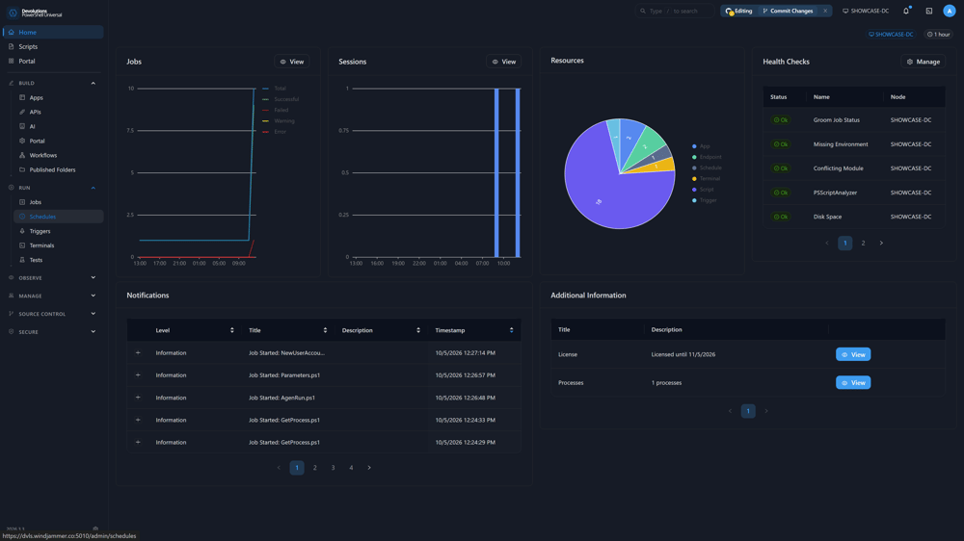Image resolution: width=964 pixels, height=541 pixels.
Task: Go to notifications page 2
Action: click(x=315, y=468)
